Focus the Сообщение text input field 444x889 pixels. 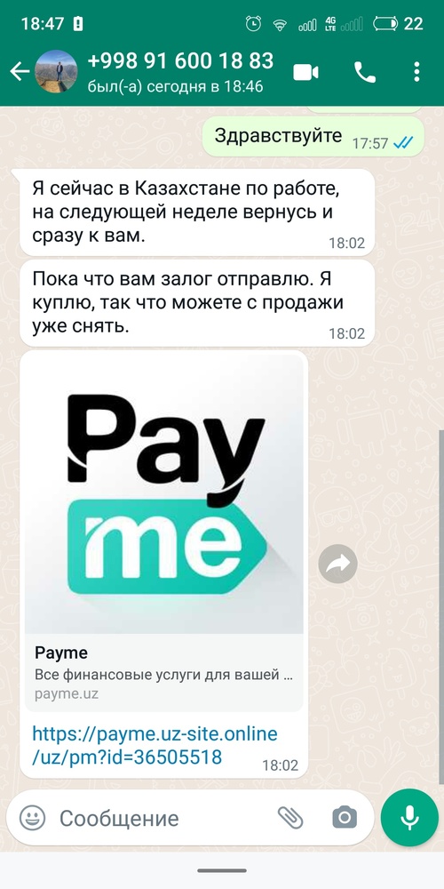(164, 818)
